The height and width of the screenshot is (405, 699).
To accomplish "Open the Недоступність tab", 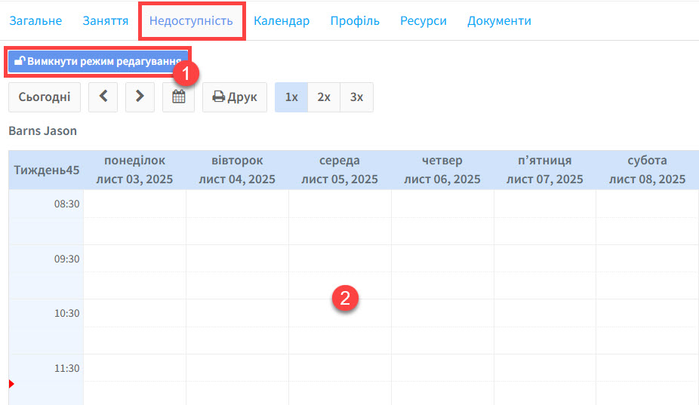I will click(191, 20).
